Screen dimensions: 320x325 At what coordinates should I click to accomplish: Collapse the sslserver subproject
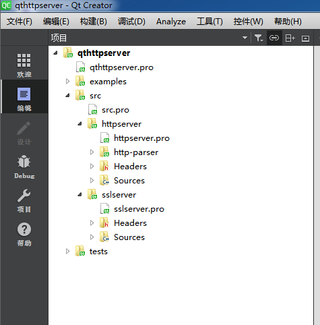[x=79, y=194]
